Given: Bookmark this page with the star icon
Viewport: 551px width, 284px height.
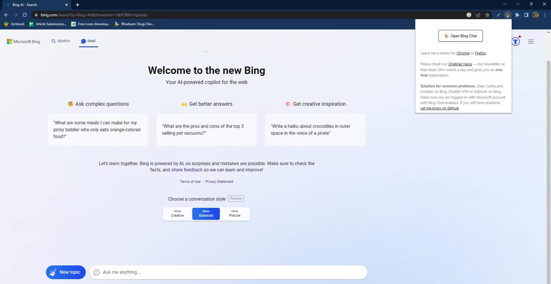Looking at the screenshot, I should pos(487,15).
